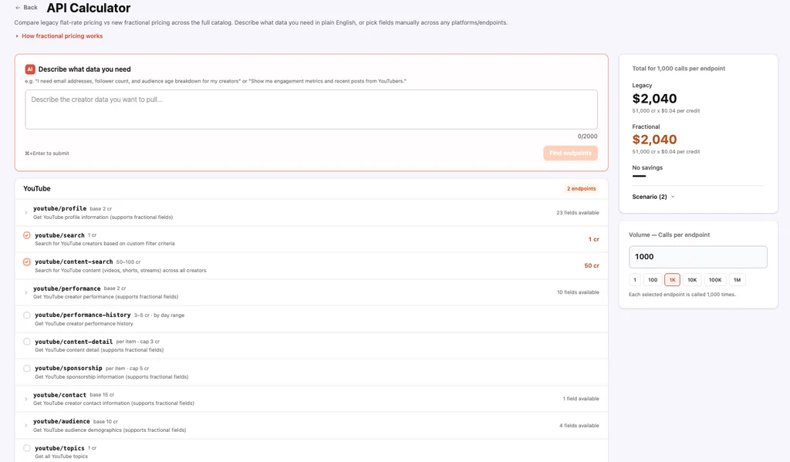790x462 pixels.
Task: Click the 10 fields available text
Action: click(578, 292)
